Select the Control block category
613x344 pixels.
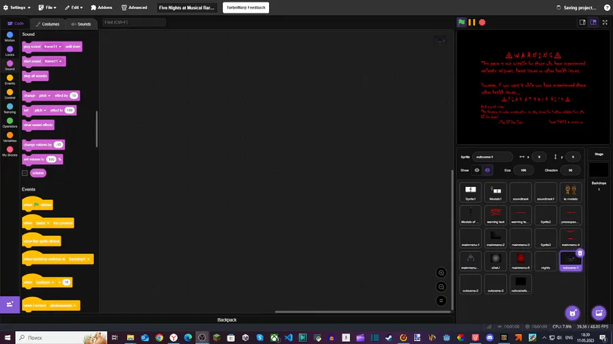pos(10,94)
